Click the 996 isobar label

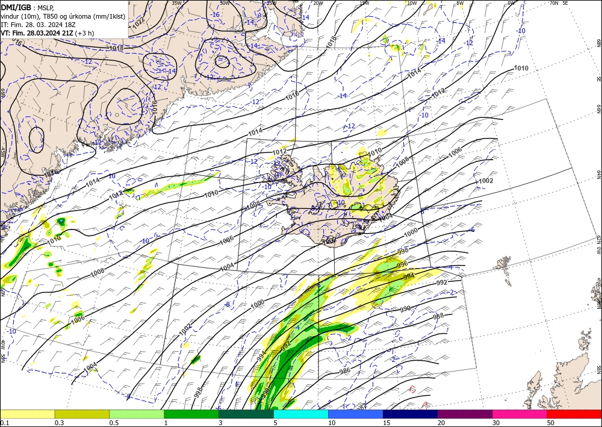402,264
